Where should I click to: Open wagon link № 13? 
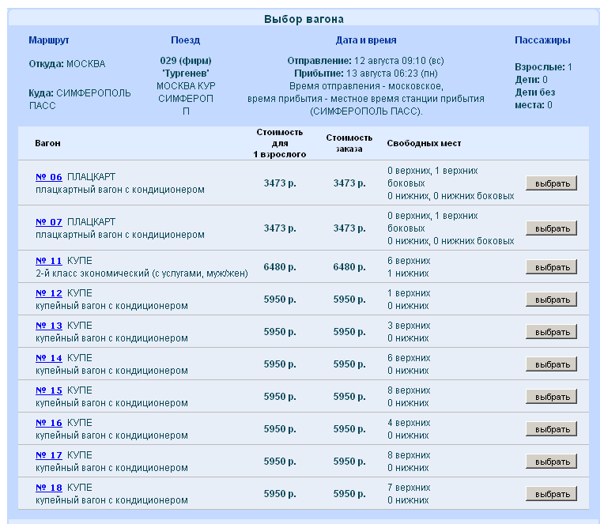49,326
